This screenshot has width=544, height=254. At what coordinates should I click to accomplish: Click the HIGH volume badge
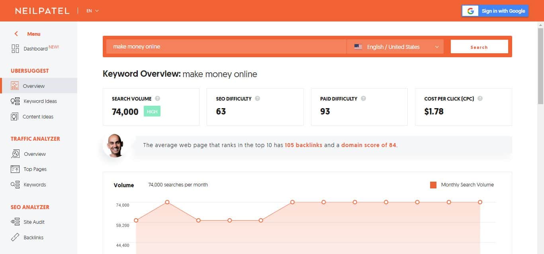pyautogui.click(x=152, y=112)
